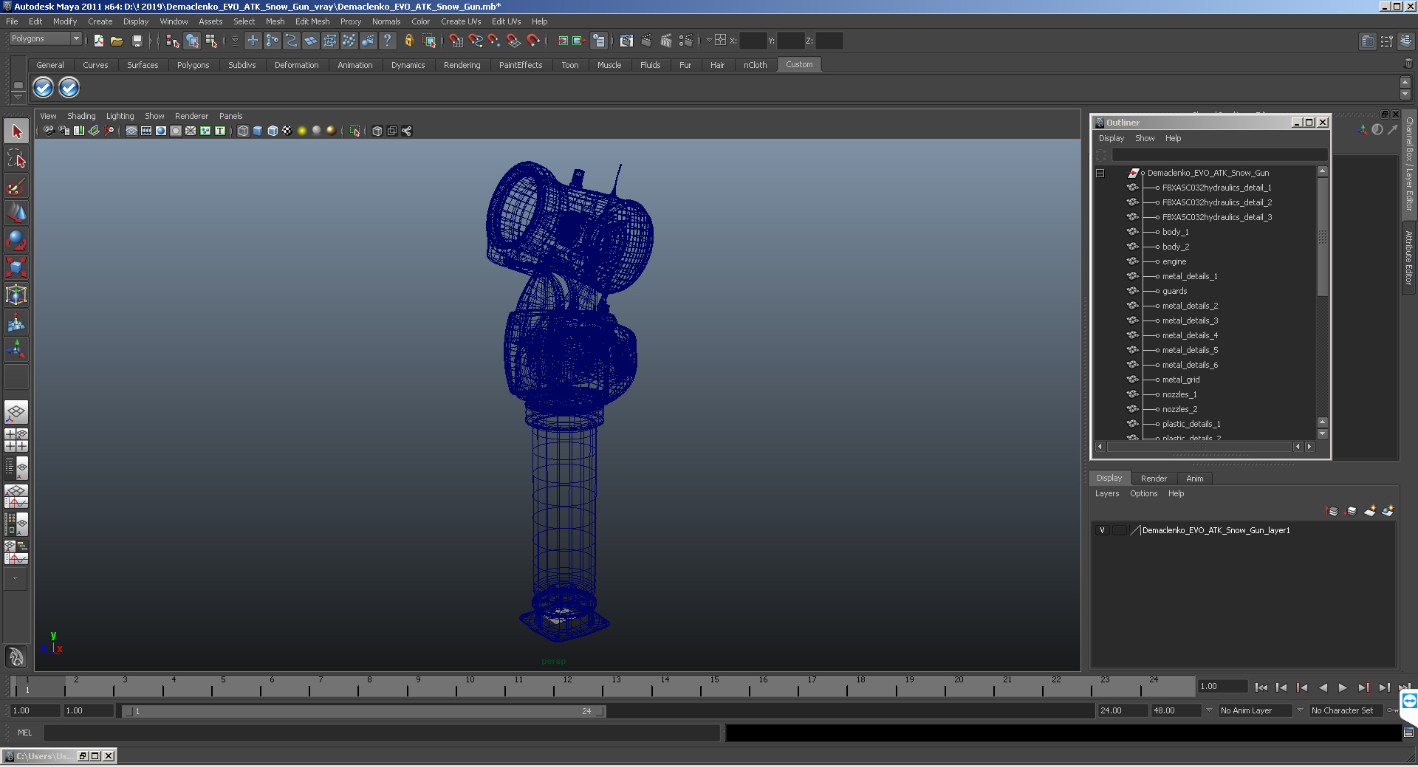The width and height of the screenshot is (1418, 768).
Task: Select the Show Manipulator tool
Action: pyautogui.click(x=16, y=349)
